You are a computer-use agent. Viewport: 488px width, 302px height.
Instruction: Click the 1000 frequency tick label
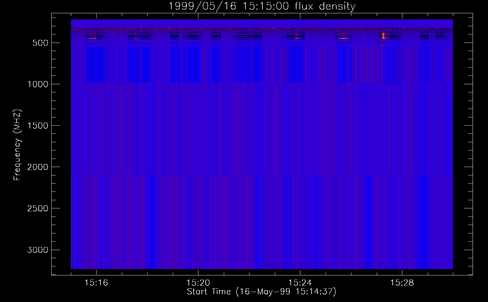click(x=38, y=84)
